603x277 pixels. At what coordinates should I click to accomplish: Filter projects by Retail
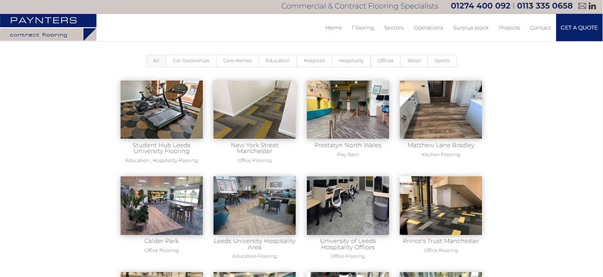414,61
